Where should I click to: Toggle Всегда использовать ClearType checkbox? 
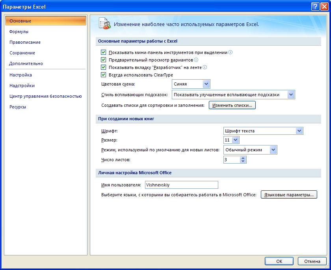click(x=103, y=75)
